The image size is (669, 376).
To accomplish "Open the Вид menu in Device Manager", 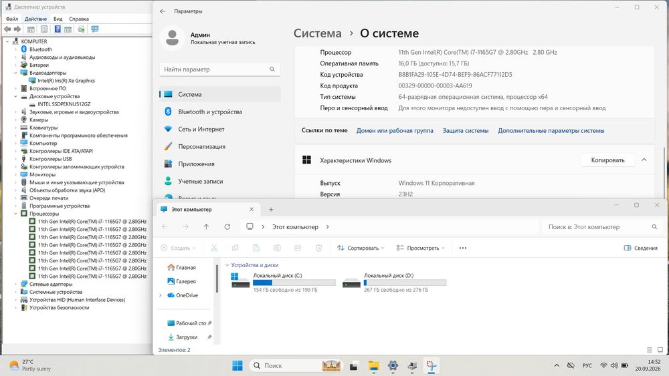I will click(58, 19).
